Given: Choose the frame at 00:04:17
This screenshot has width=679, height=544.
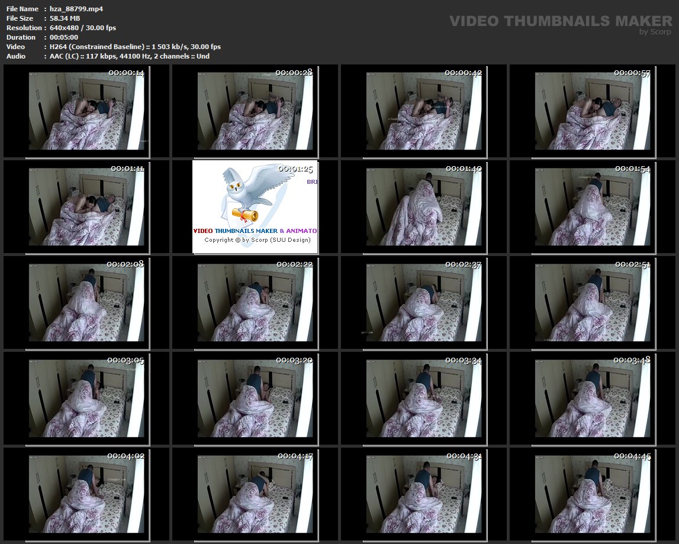Looking at the screenshot, I should coord(255,494).
